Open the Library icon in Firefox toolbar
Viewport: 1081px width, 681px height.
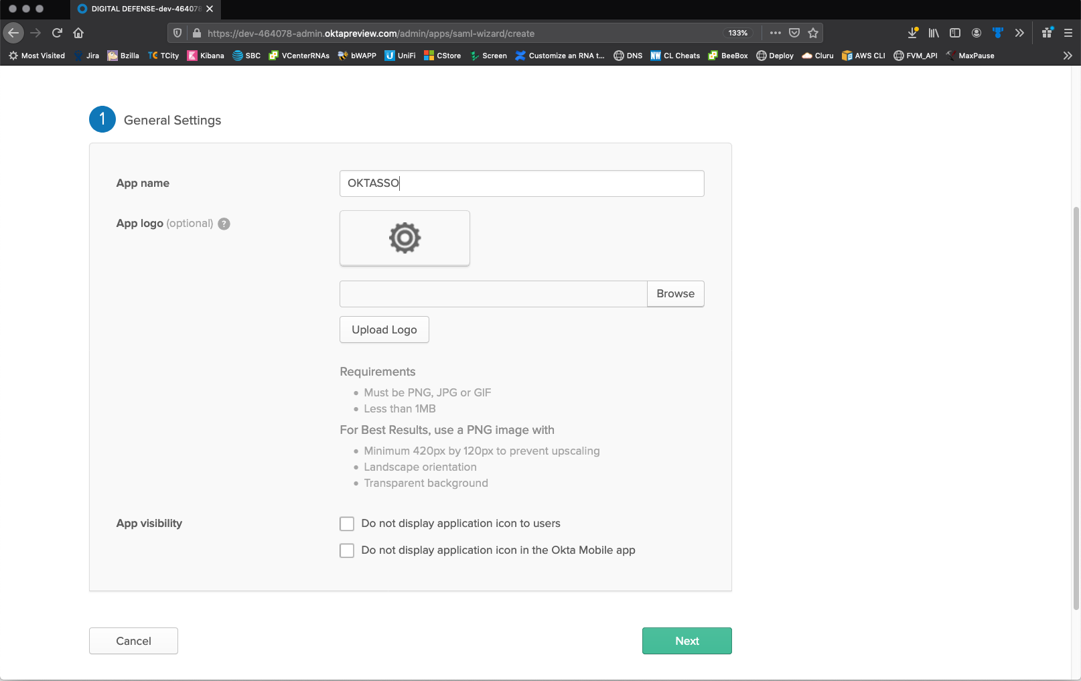coord(934,33)
